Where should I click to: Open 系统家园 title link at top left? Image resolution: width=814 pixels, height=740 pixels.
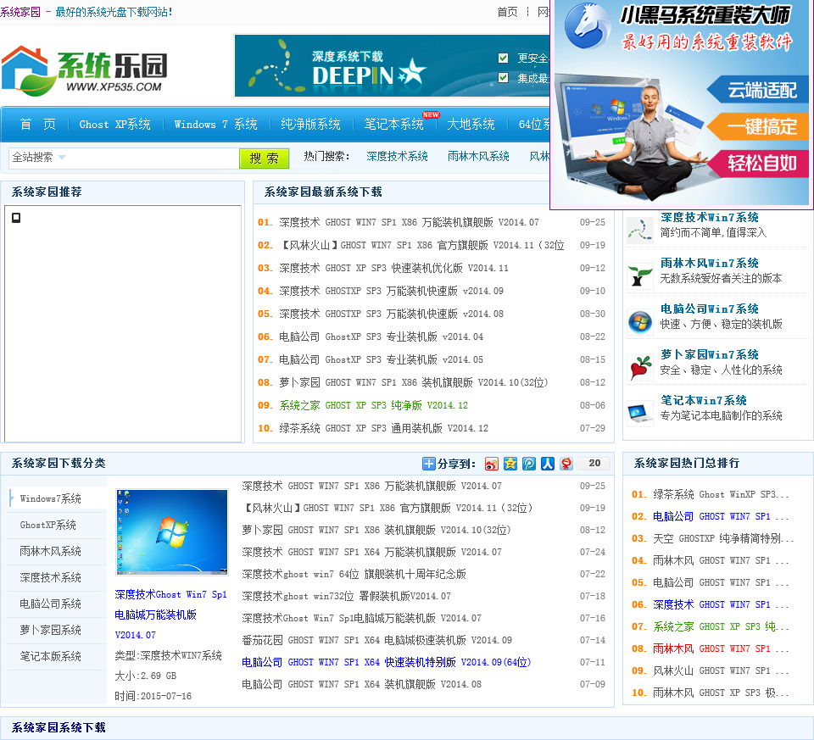click(x=20, y=12)
